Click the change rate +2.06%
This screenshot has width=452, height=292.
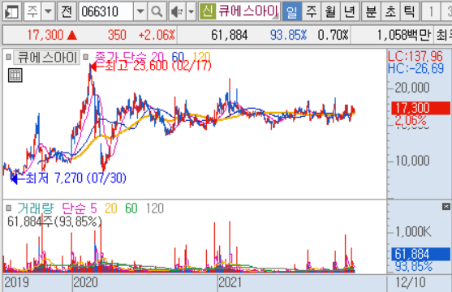(157, 35)
